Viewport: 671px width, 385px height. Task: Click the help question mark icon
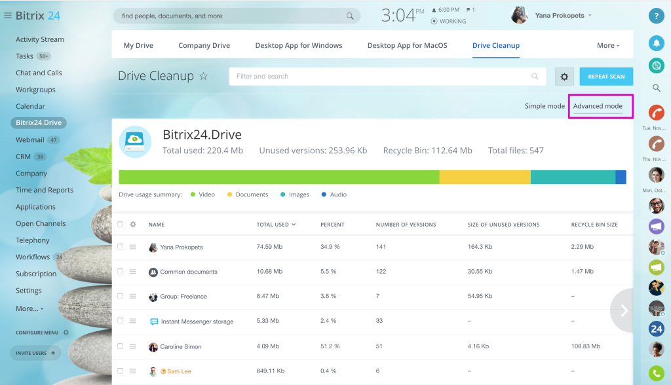click(656, 16)
